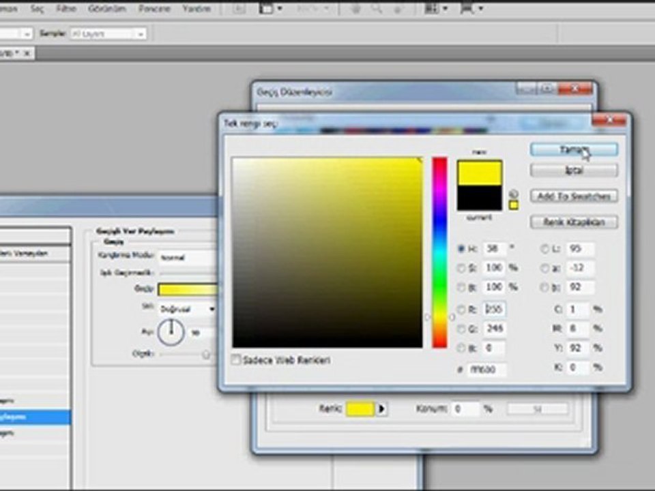This screenshot has height=491, width=655.
Task: Select the G green radio button
Action: [461, 329]
